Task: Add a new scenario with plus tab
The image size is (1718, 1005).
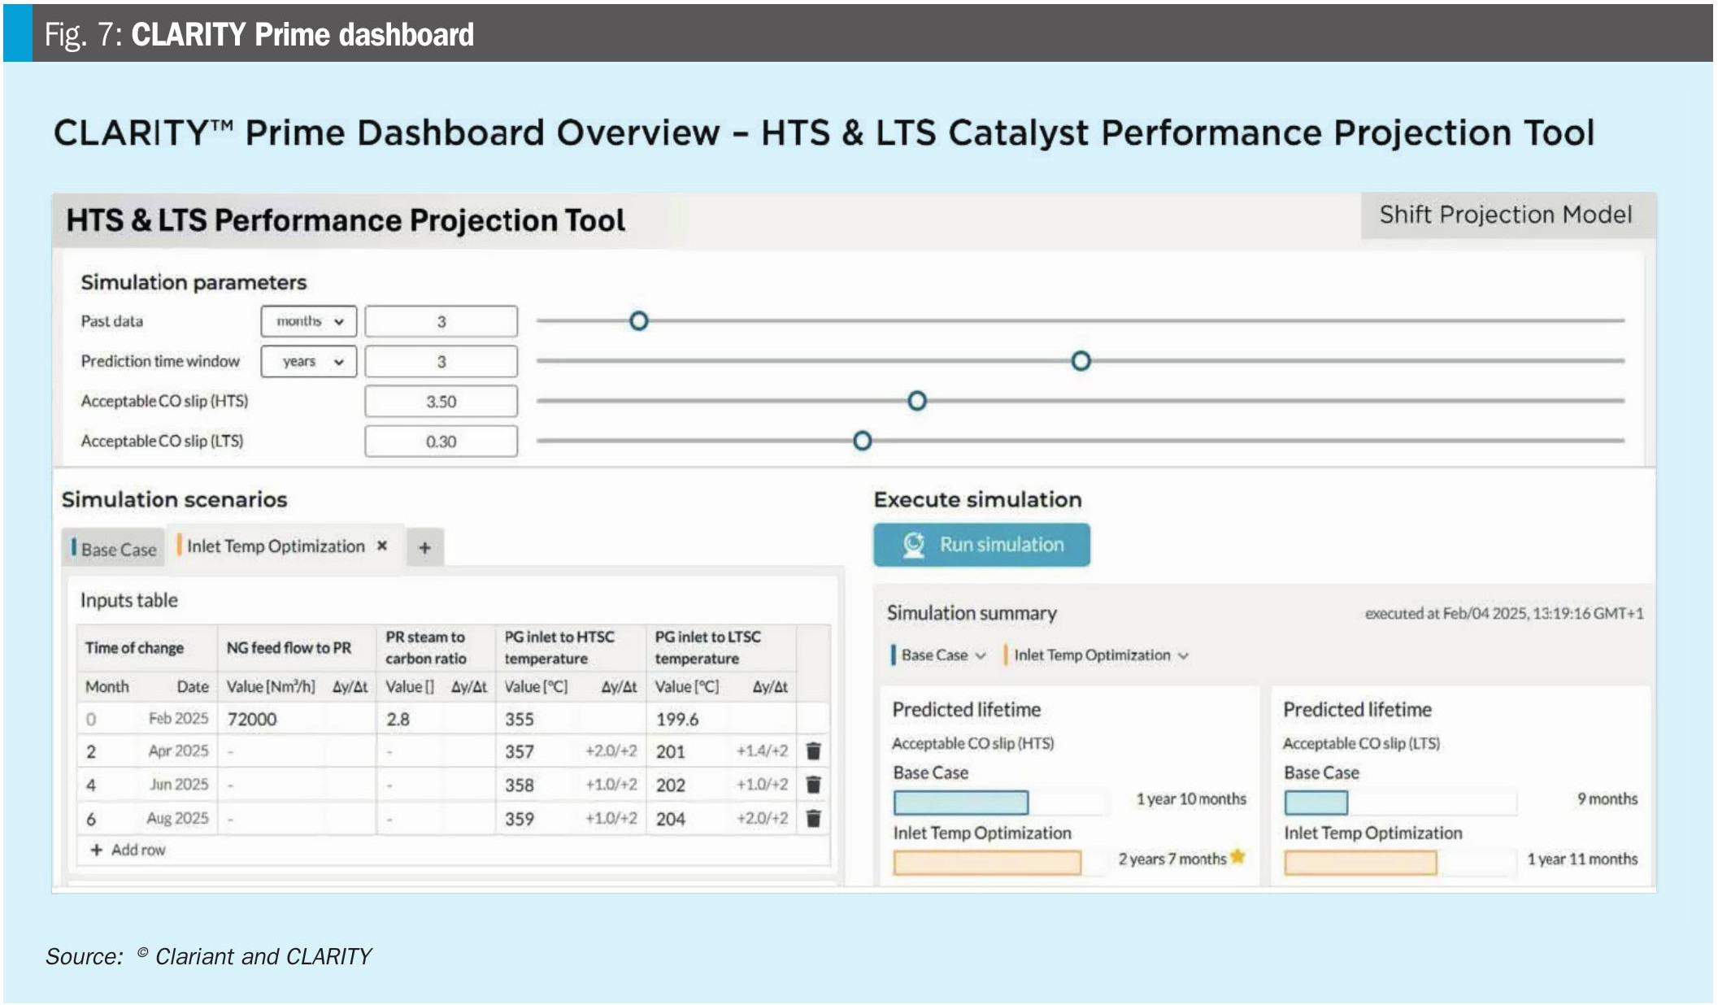Action: 424,548
